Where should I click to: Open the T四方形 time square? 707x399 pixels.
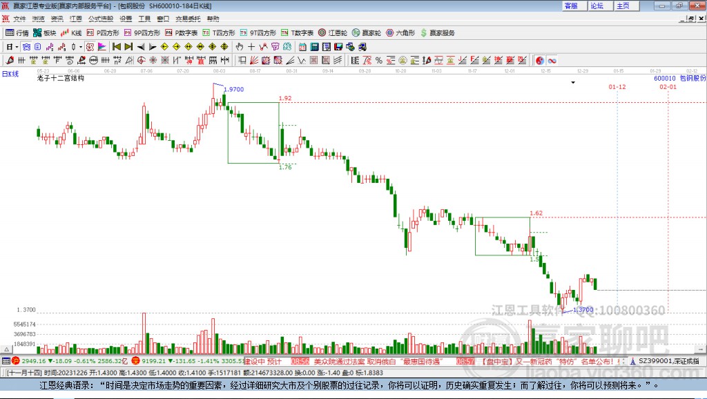point(219,33)
